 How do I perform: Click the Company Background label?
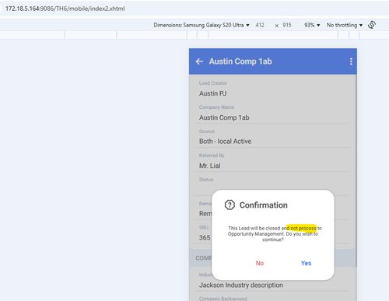[x=223, y=299]
